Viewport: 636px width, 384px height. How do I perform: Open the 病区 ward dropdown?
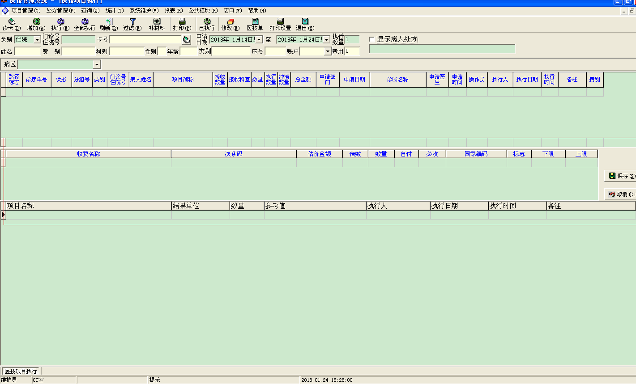pos(97,65)
